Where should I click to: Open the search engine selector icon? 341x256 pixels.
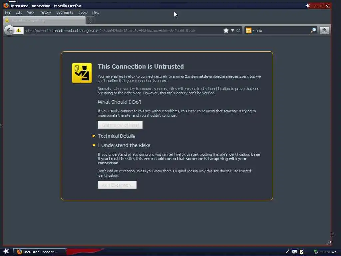(248, 30)
